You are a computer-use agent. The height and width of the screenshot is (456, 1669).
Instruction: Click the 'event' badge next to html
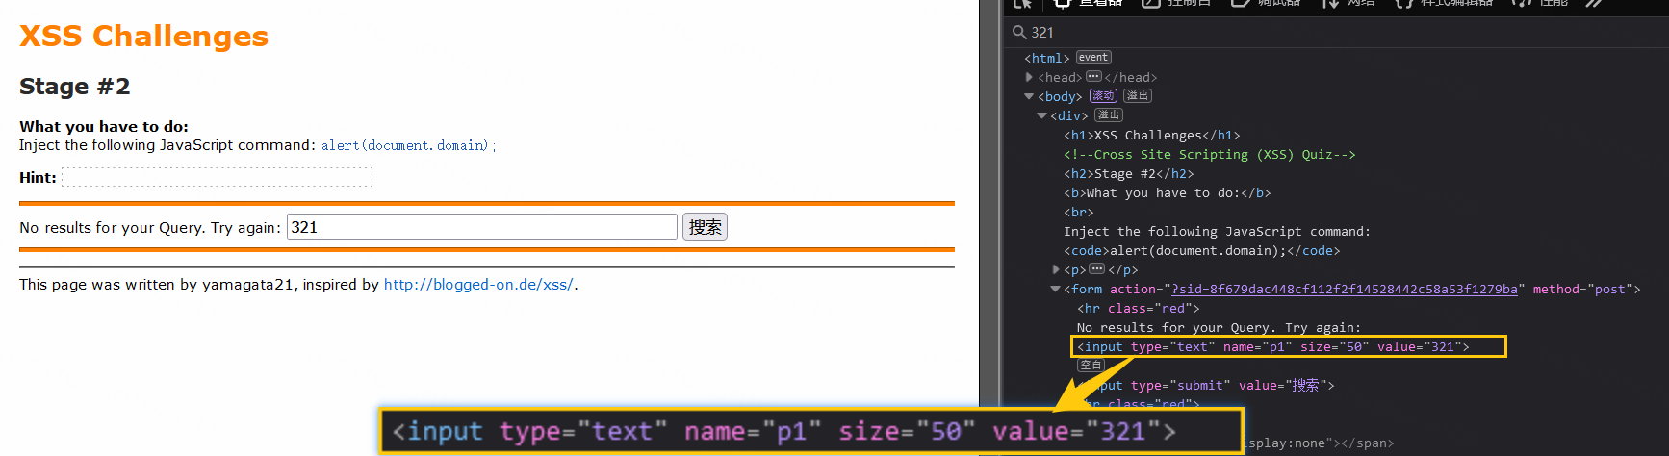point(1093,58)
